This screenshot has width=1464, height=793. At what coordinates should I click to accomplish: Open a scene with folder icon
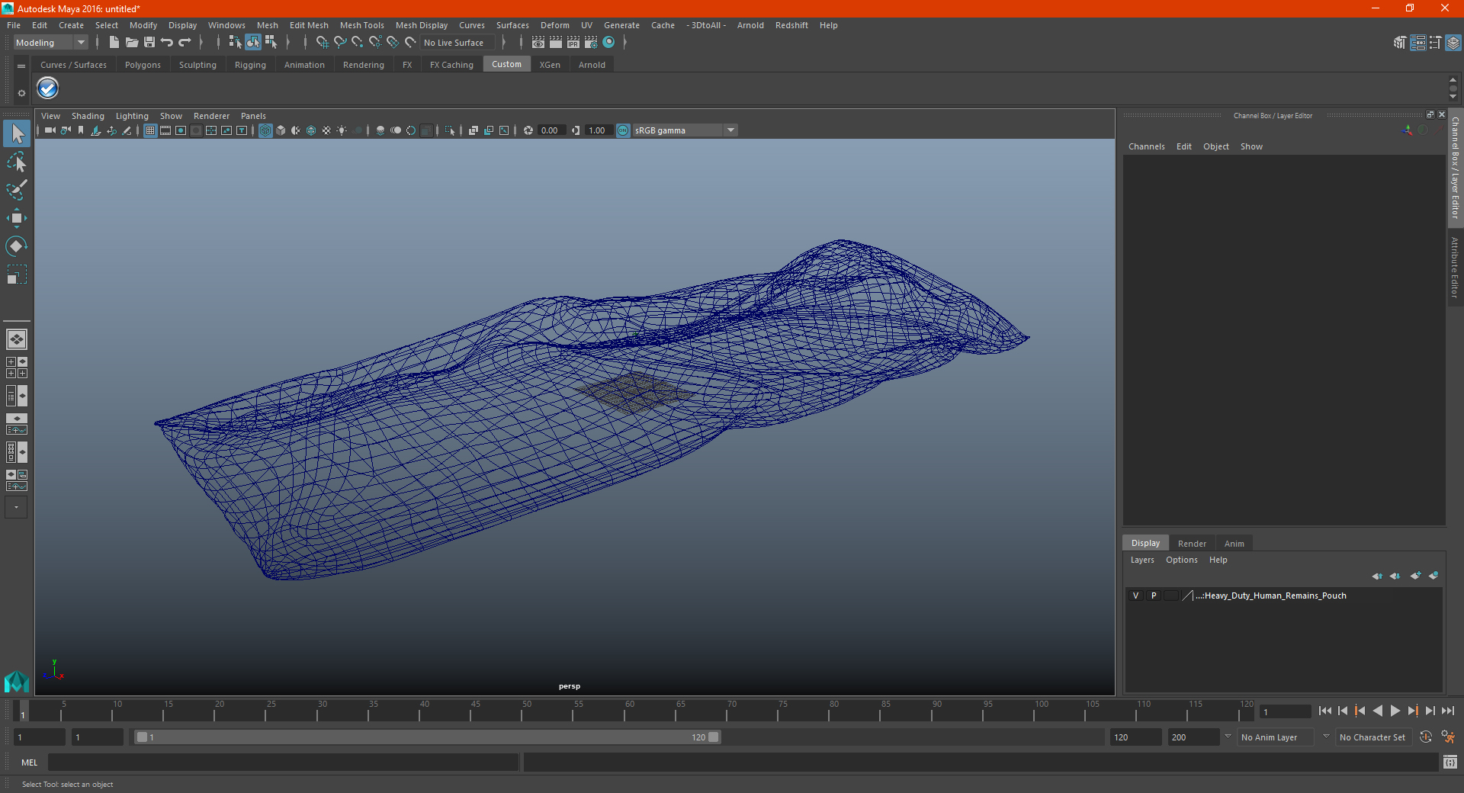coord(132,43)
